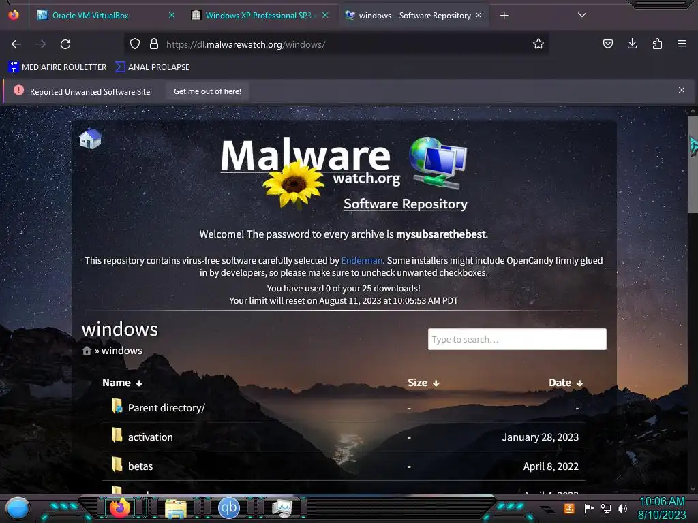Go back to the previous page
Image resolution: width=698 pixels, height=523 pixels.
16,44
